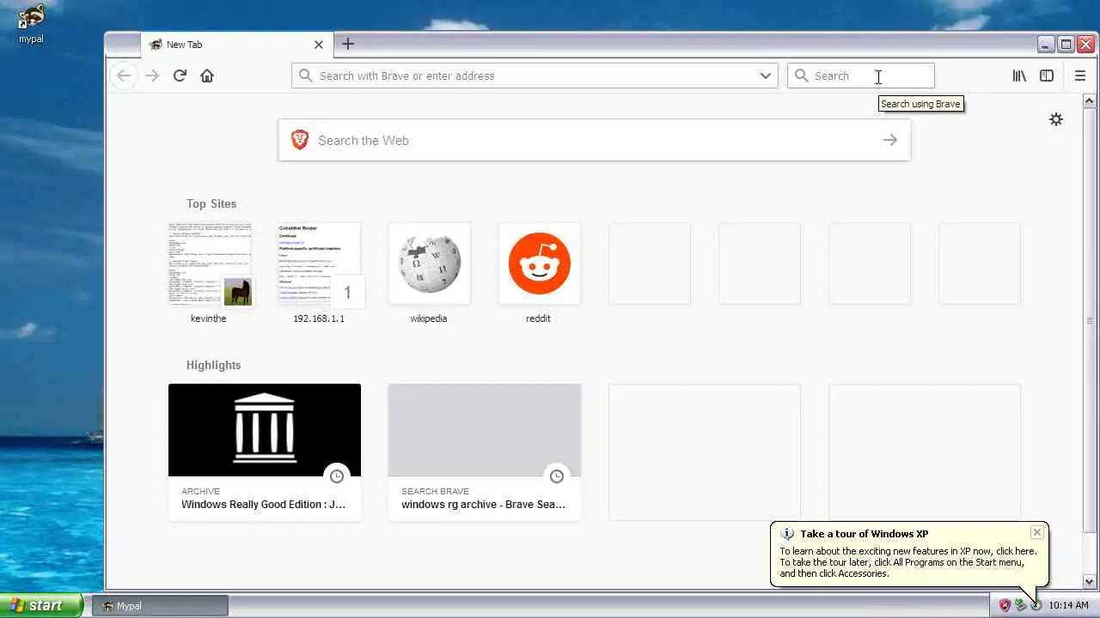1100x618 pixels.
Task: Go back with the back arrow button
Action: pos(124,76)
